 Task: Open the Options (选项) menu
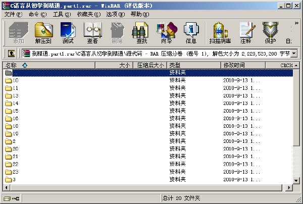(x=115, y=14)
